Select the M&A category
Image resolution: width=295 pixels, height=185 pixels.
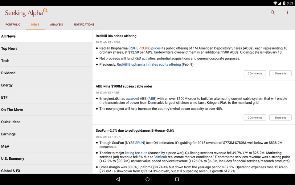click(x=46, y=146)
